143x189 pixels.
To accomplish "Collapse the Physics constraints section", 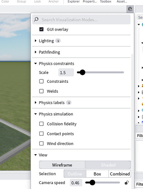I will [36, 64].
